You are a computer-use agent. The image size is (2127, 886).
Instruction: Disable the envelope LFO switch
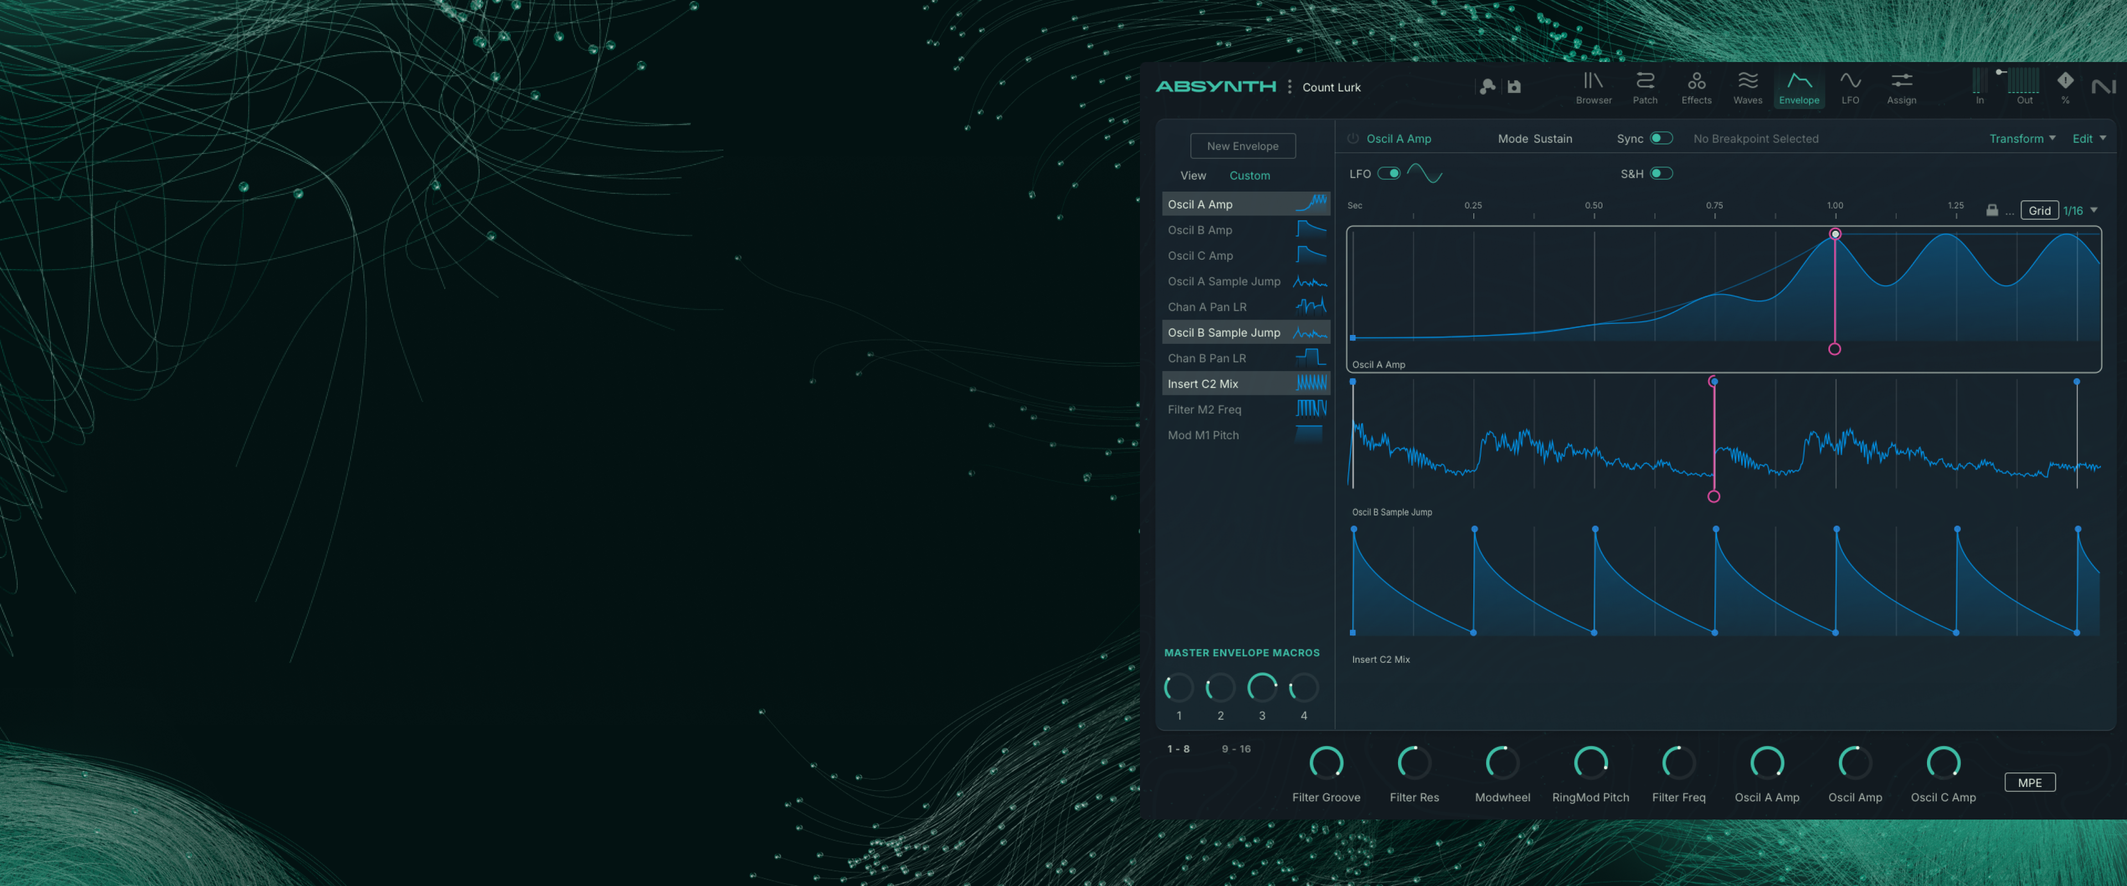click(1389, 173)
